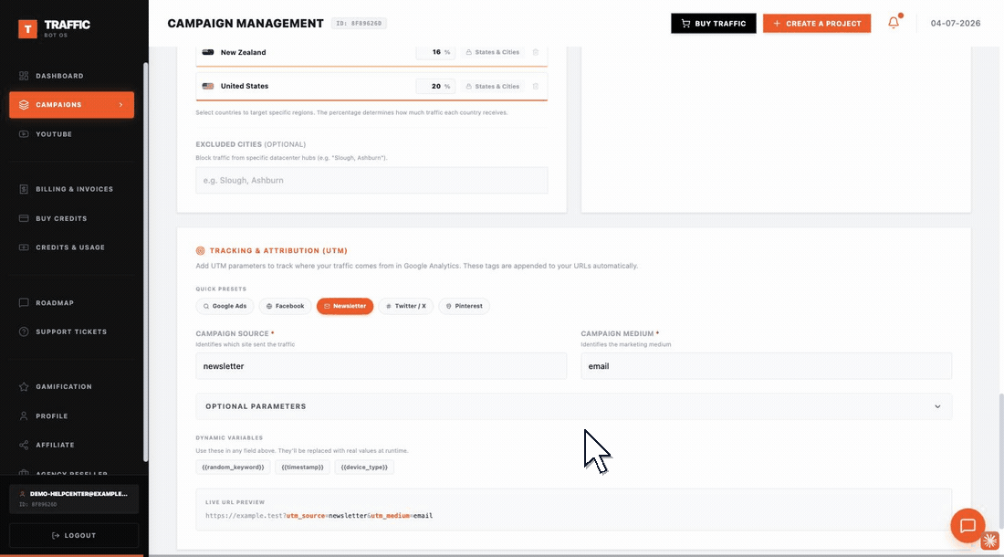The image size is (1004, 557).
Task: Focus the Excluded Cities input field
Action: click(372, 181)
